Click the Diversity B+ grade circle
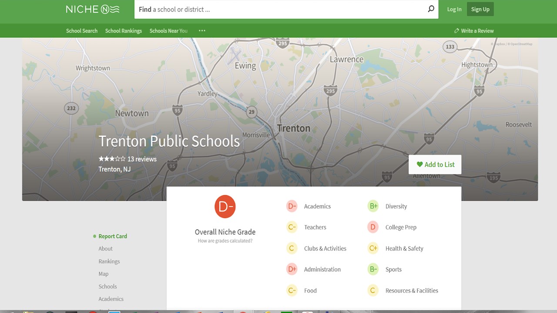The width and height of the screenshot is (557, 313). (373, 206)
